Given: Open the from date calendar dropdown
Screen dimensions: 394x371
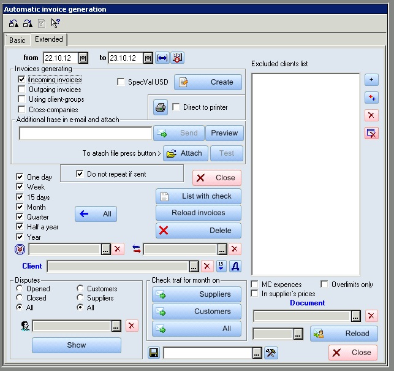Looking at the screenshot, I should (83, 58).
